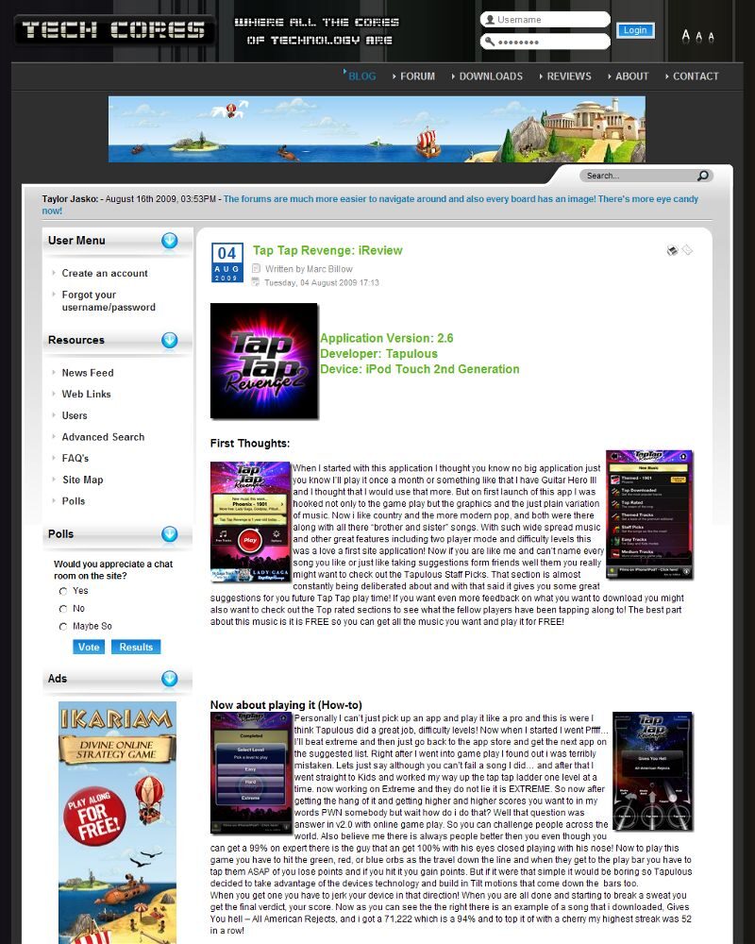Click the Tap Tap Revenge 2 logo image
The height and width of the screenshot is (944, 755).
tap(263, 361)
